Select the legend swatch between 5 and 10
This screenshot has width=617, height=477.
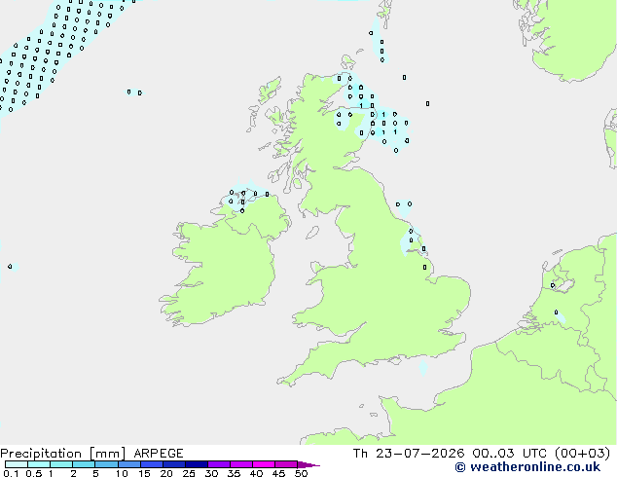106,464
